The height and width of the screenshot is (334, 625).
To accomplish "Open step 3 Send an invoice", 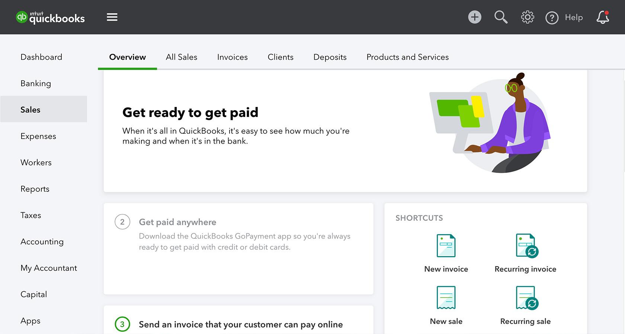I will pos(241,324).
